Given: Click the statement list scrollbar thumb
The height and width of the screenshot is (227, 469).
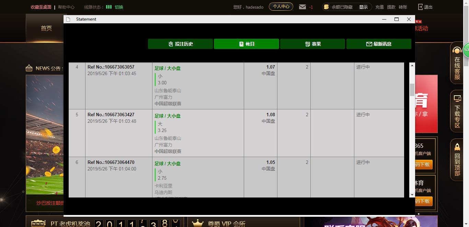Looking at the screenshot, I should point(412,89).
